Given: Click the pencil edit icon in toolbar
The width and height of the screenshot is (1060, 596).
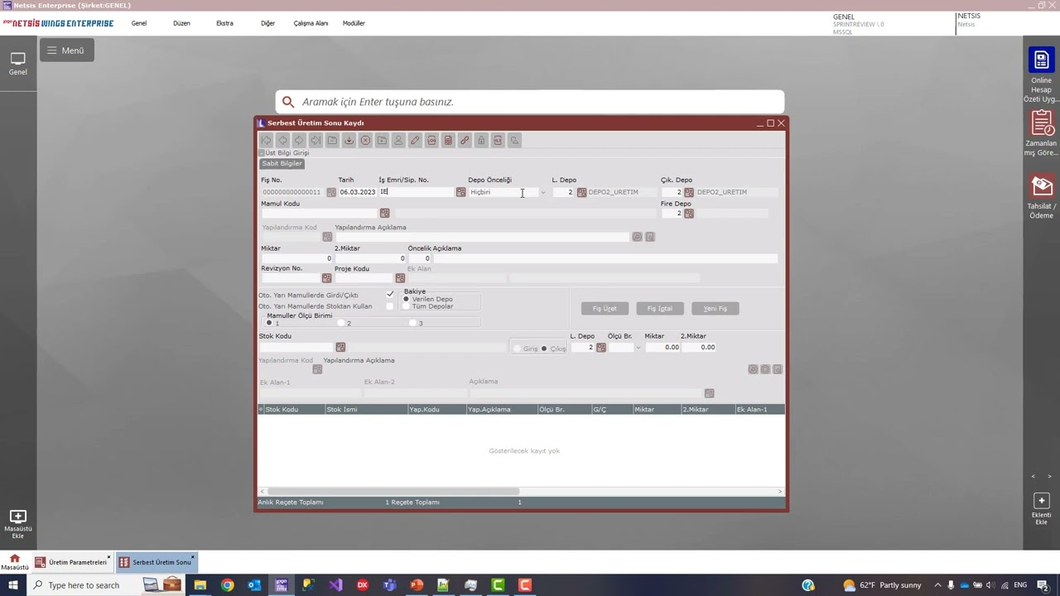Looking at the screenshot, I should tap(415, 141).
